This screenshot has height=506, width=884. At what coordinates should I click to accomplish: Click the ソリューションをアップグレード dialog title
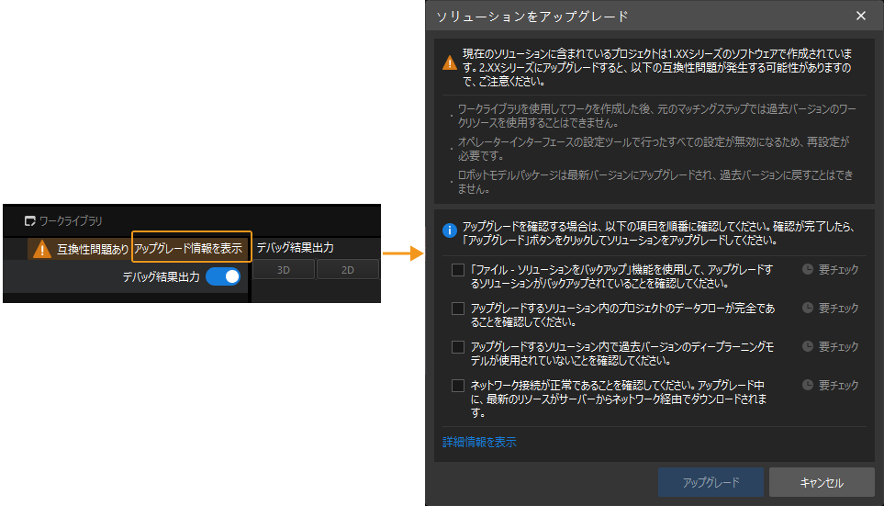click(532, 17)
